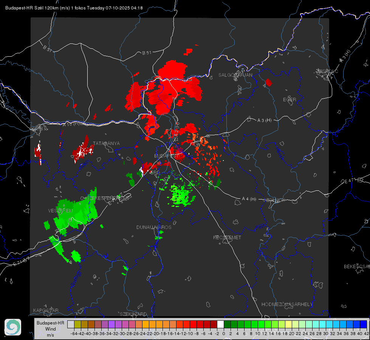Pick the orange swatch between -24 and -22

click(146, 324)
